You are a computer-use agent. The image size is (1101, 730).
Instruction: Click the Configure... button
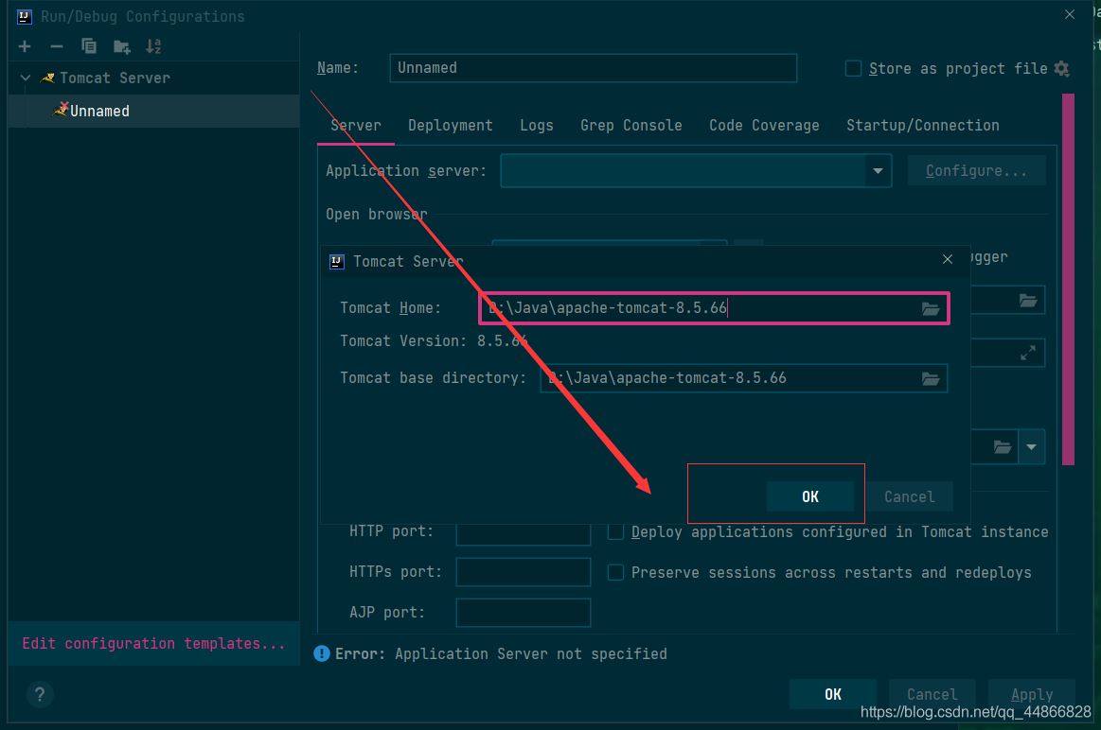[976, 170]
